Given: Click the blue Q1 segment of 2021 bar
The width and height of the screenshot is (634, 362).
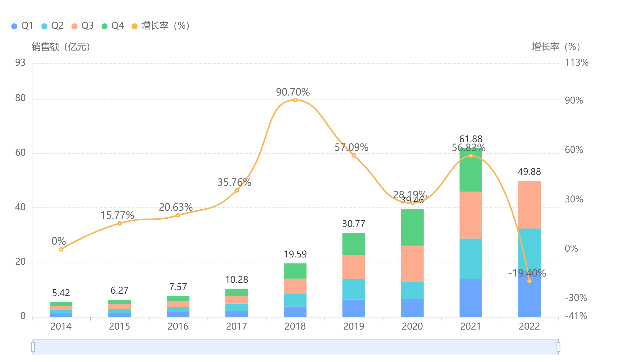Looking at the screenshot, I should [471, 298].
